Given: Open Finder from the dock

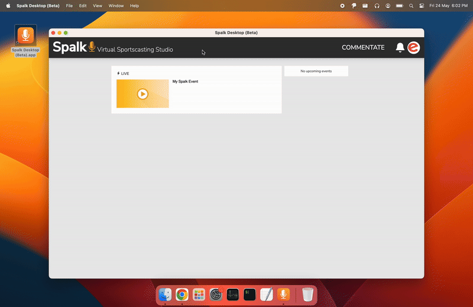Looking at the screenshot, I should (x=165, y=295).
